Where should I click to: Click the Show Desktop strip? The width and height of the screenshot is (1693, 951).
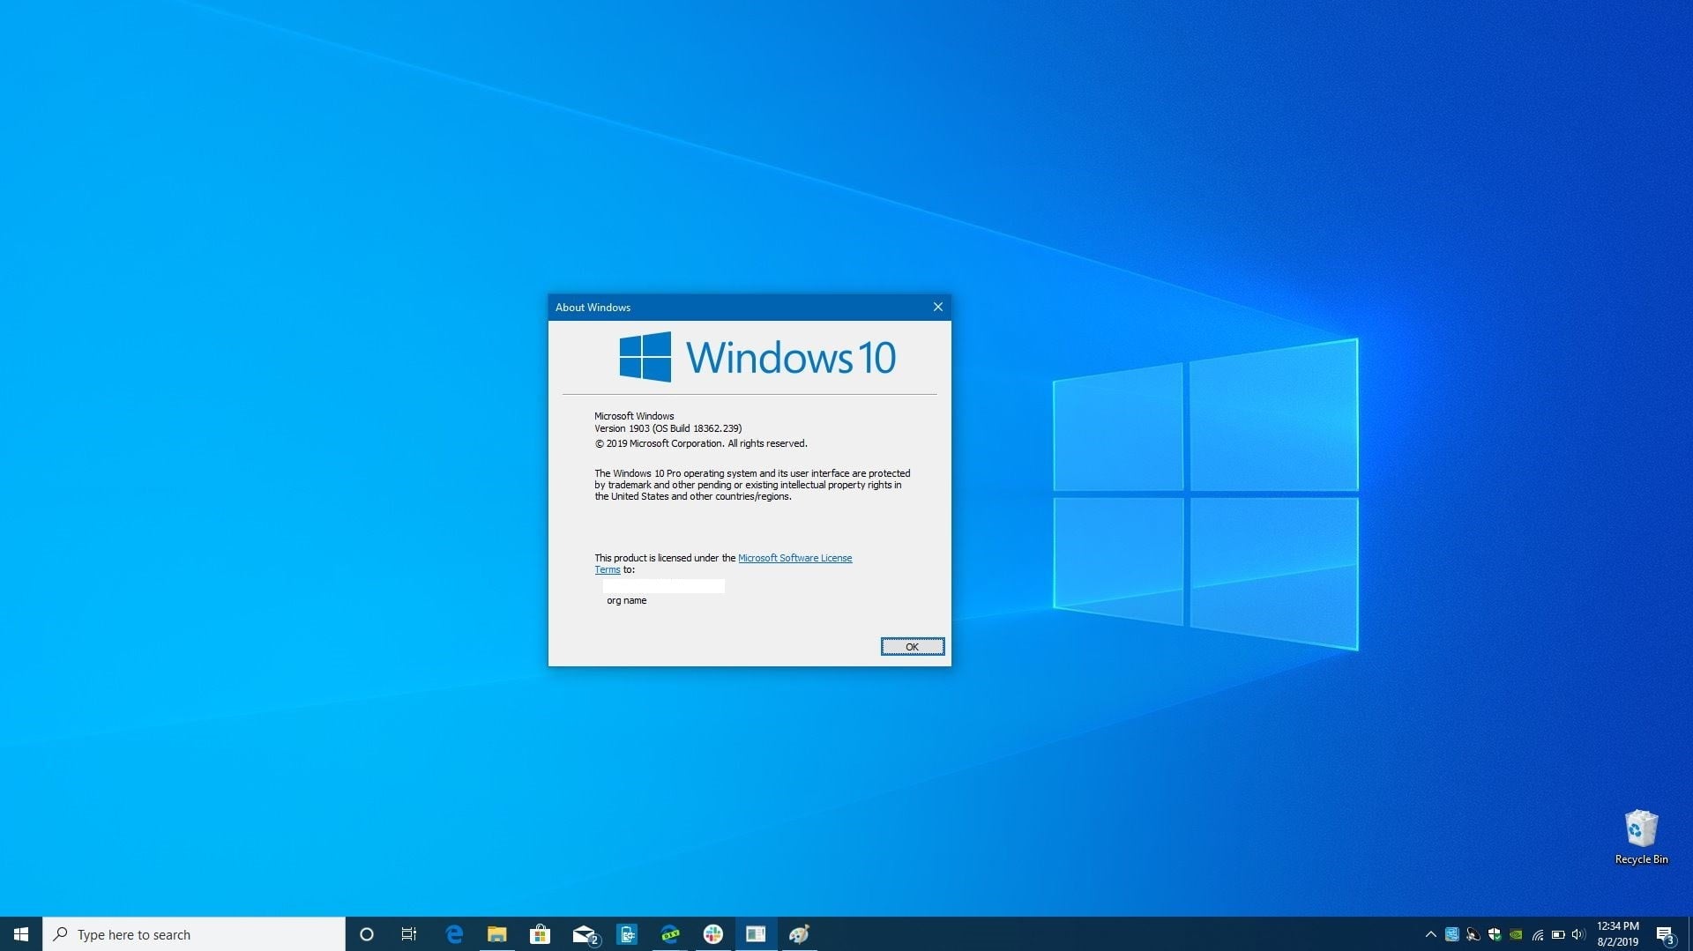(x=1689, y=934)
